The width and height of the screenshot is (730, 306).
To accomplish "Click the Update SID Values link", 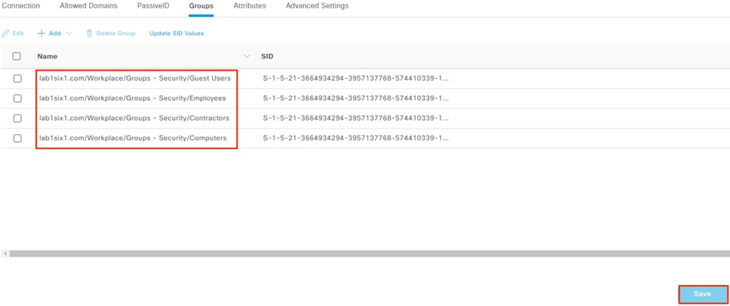I will (176, 34).
